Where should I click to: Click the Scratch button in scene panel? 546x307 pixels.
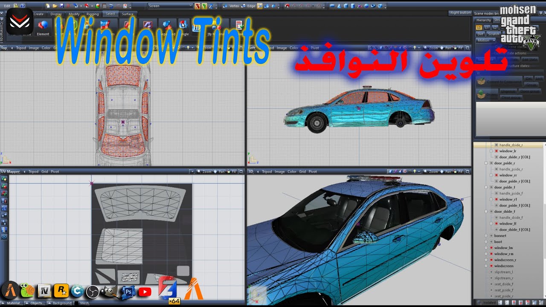tap(494, 34)
